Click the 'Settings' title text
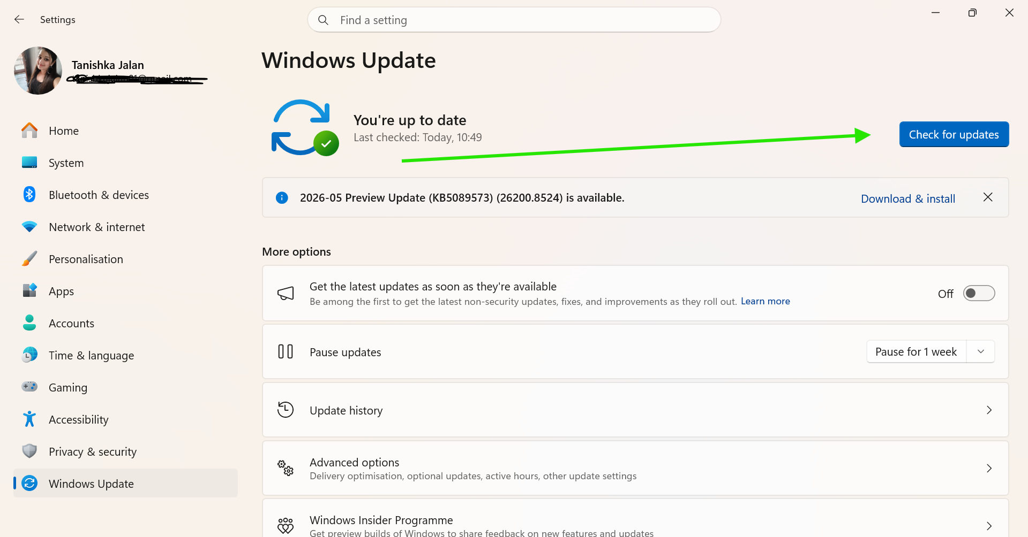 coord(58,20)
